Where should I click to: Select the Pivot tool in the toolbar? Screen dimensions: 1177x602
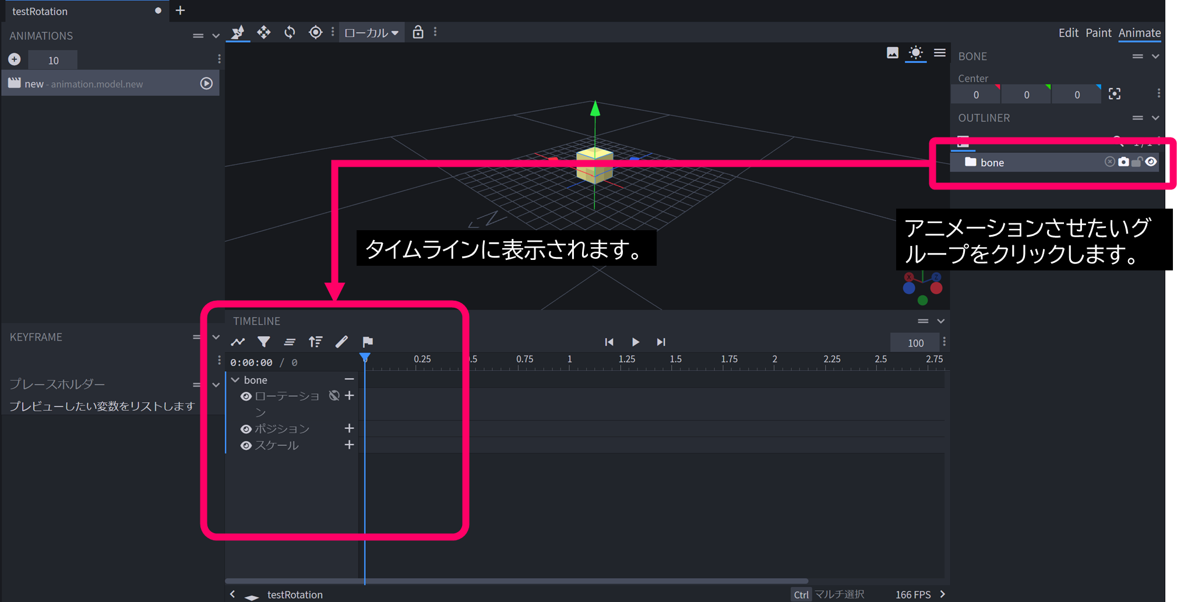coord(315,33)
